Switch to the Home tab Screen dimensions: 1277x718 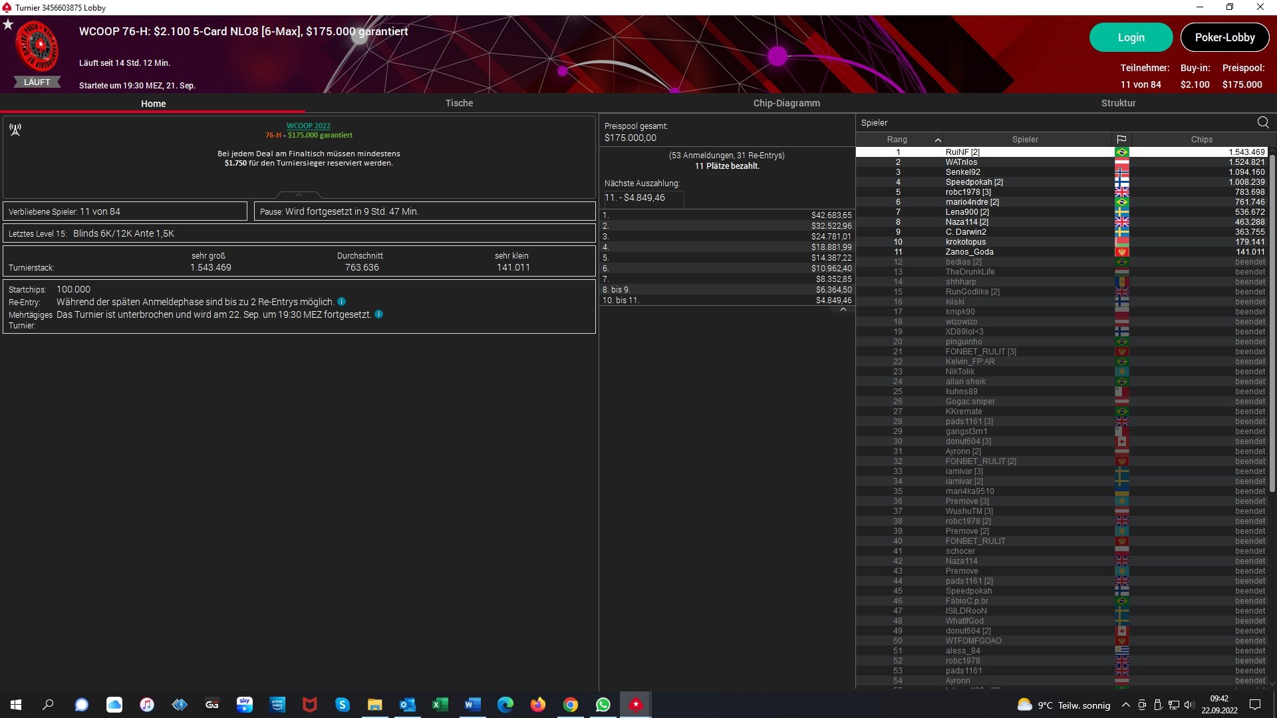153,103
